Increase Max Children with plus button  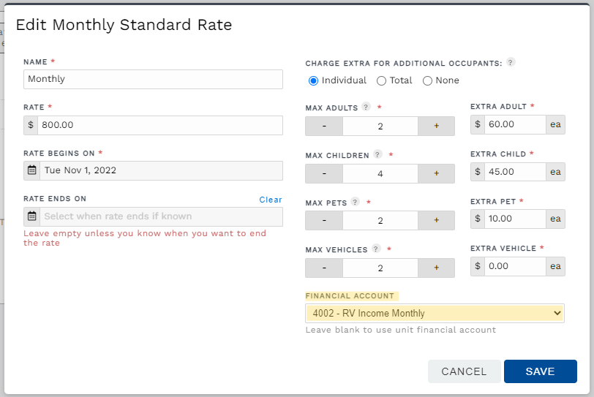tap(437, 174)
